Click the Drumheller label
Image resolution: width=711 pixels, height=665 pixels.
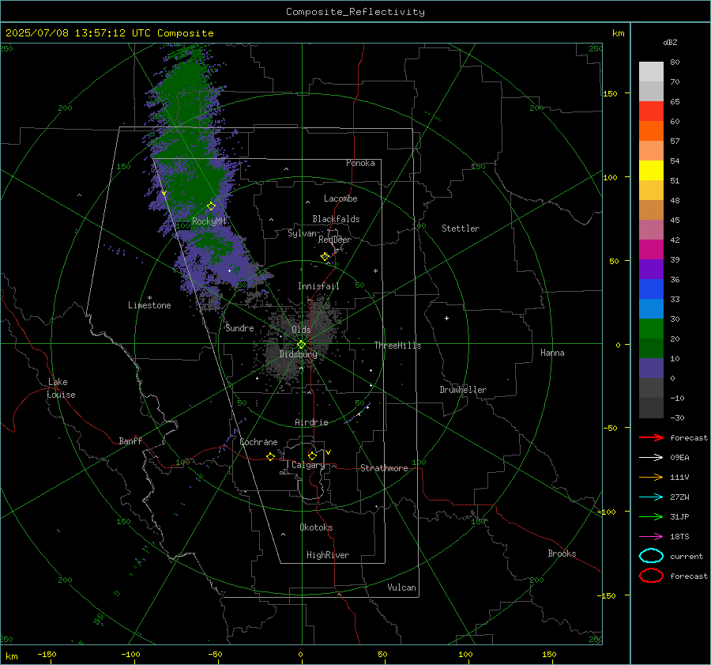463,390
